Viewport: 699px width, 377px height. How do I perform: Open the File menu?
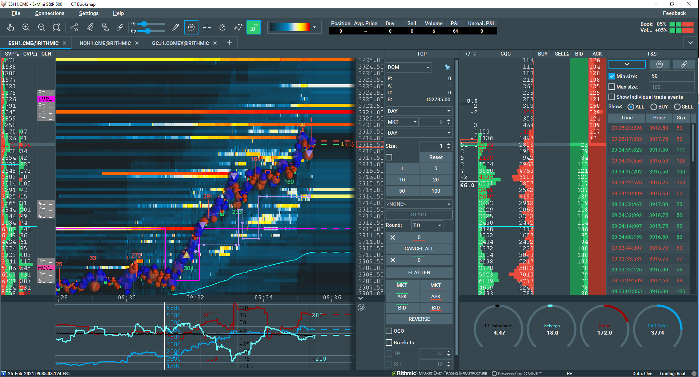(16, 13)
